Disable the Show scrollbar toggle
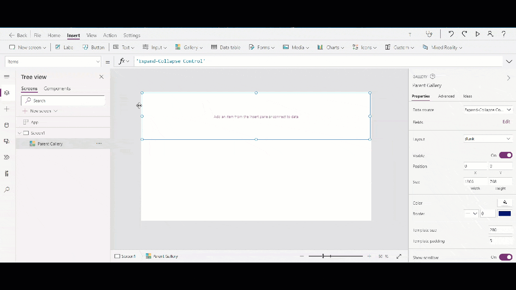 [506, 257]
